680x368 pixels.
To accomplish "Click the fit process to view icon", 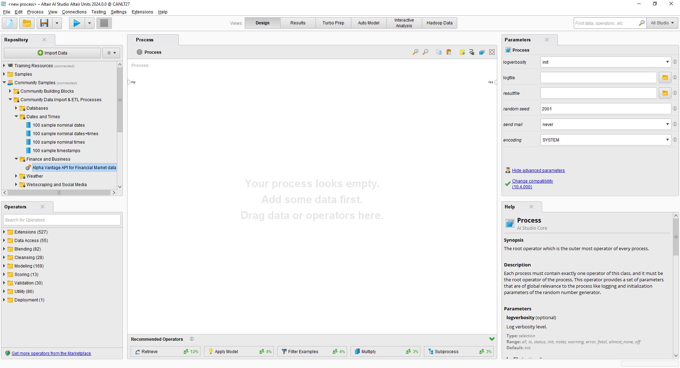I will [492, 52].
